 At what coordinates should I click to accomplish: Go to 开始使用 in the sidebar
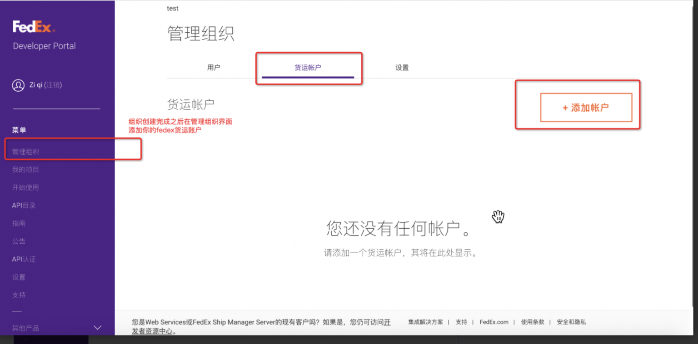pyautogui.click(x=25, y=187)
